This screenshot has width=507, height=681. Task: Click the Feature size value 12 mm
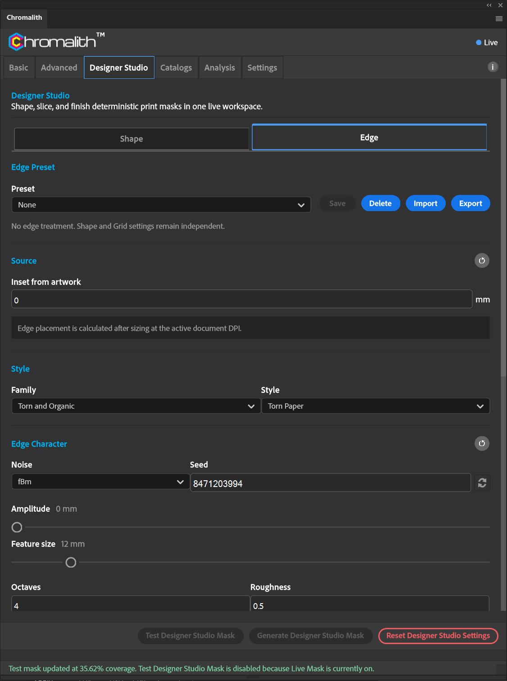coord(72,544)
